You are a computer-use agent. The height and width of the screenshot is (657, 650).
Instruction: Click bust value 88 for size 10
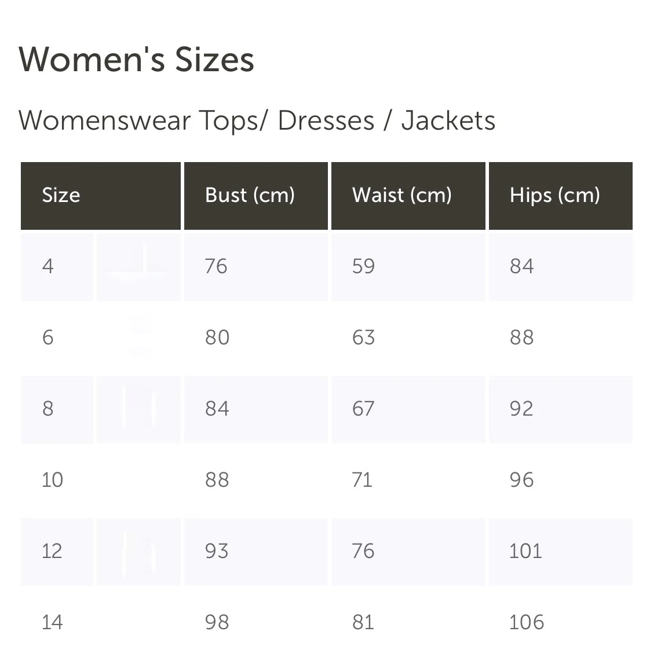217,480
